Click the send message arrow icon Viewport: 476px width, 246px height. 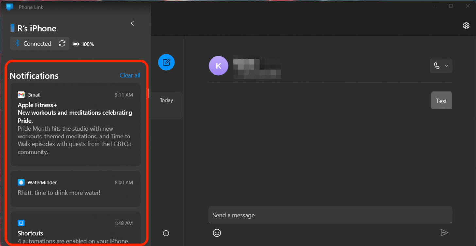pos(445,233)
